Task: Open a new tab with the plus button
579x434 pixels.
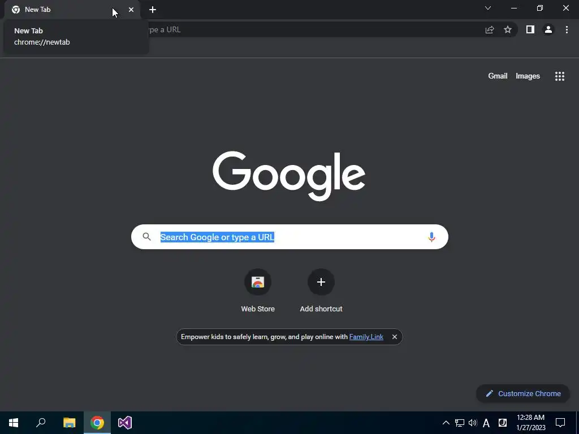Action: point(153,10)
